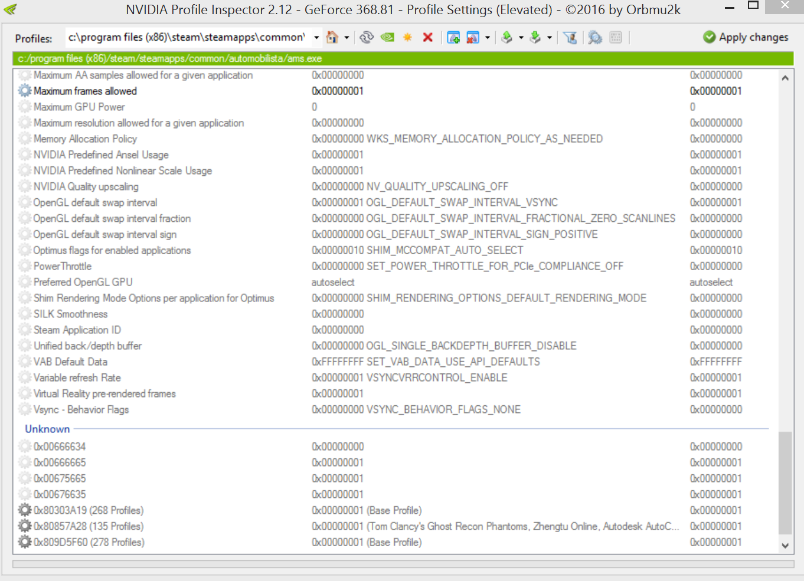Open the home icon dropdown arrow
The image size is (804, 581).
(347, 38)
